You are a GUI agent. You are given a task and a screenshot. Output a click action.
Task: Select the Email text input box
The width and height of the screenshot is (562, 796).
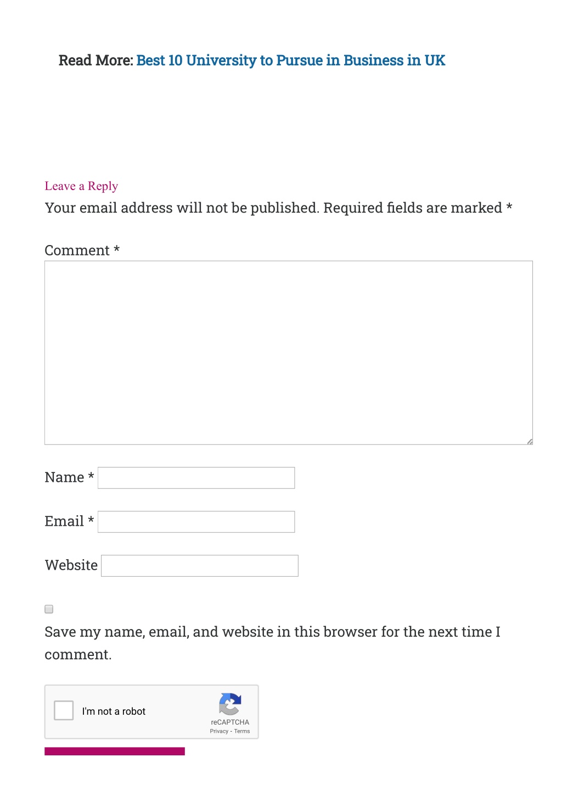click(196, 522)
